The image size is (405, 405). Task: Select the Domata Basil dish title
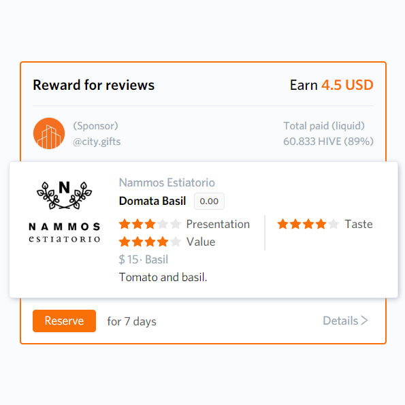(152, 201)
